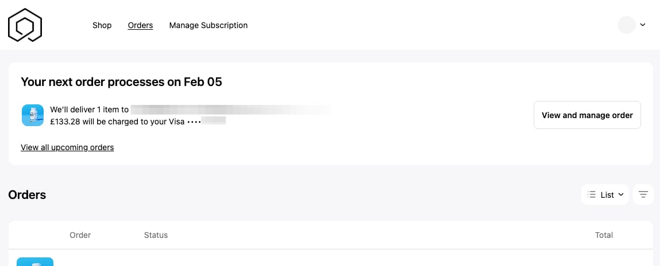The height and width of the screenshot is (266, 660).
Task: Open the profile avatar circle
Action: pyautogui.click(x=626, y=25)
